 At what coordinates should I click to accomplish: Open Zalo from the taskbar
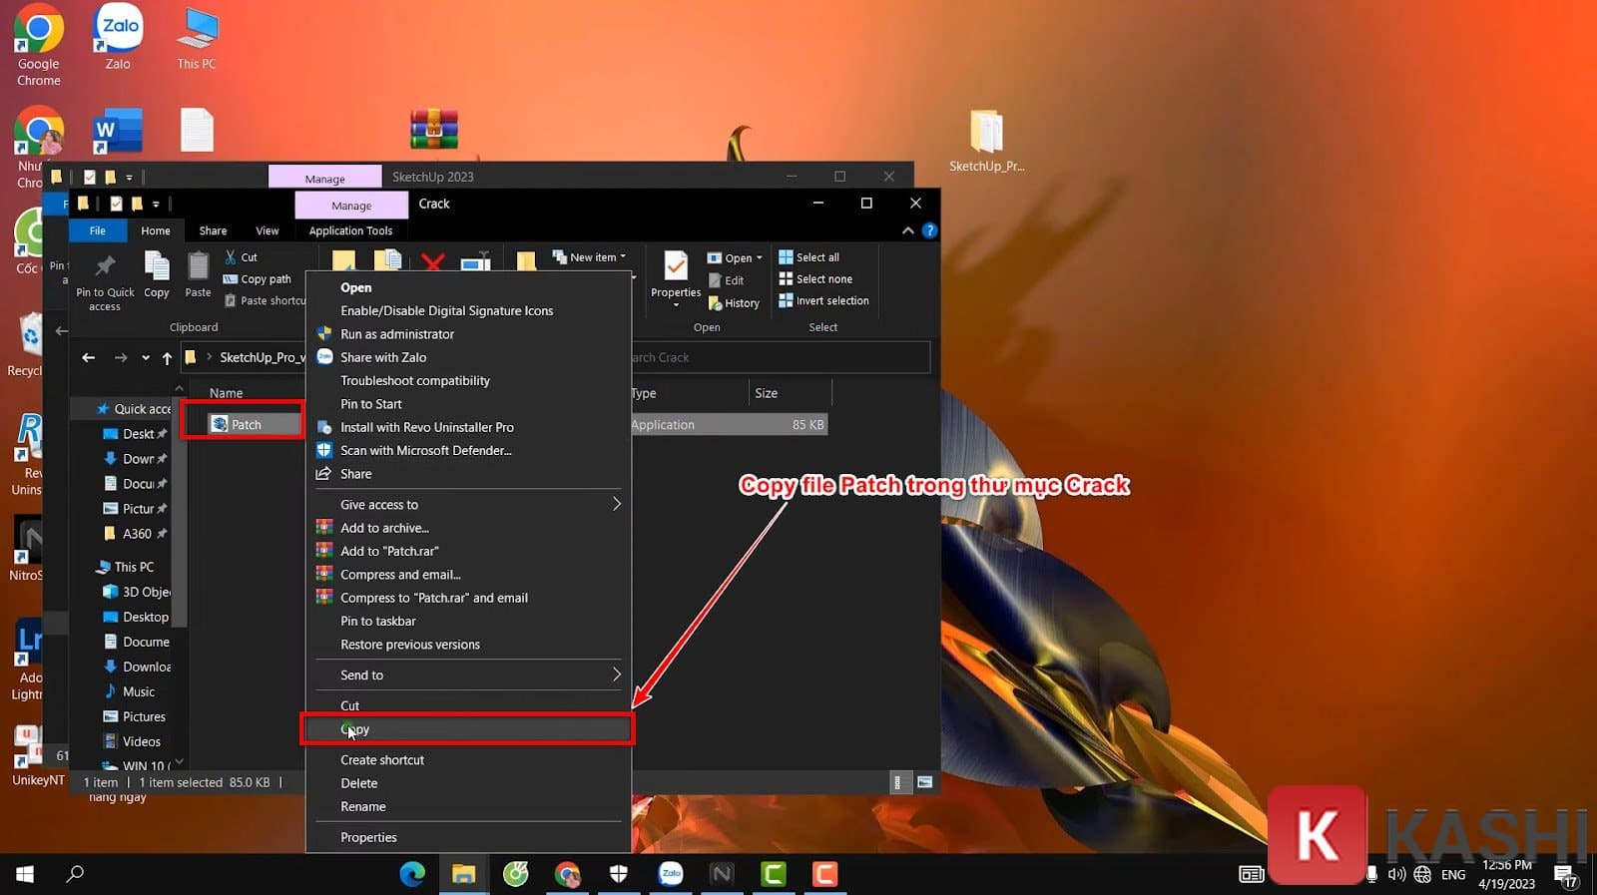point(671,874)
